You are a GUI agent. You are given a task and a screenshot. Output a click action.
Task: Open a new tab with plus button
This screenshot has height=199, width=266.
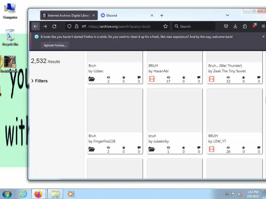162,15
